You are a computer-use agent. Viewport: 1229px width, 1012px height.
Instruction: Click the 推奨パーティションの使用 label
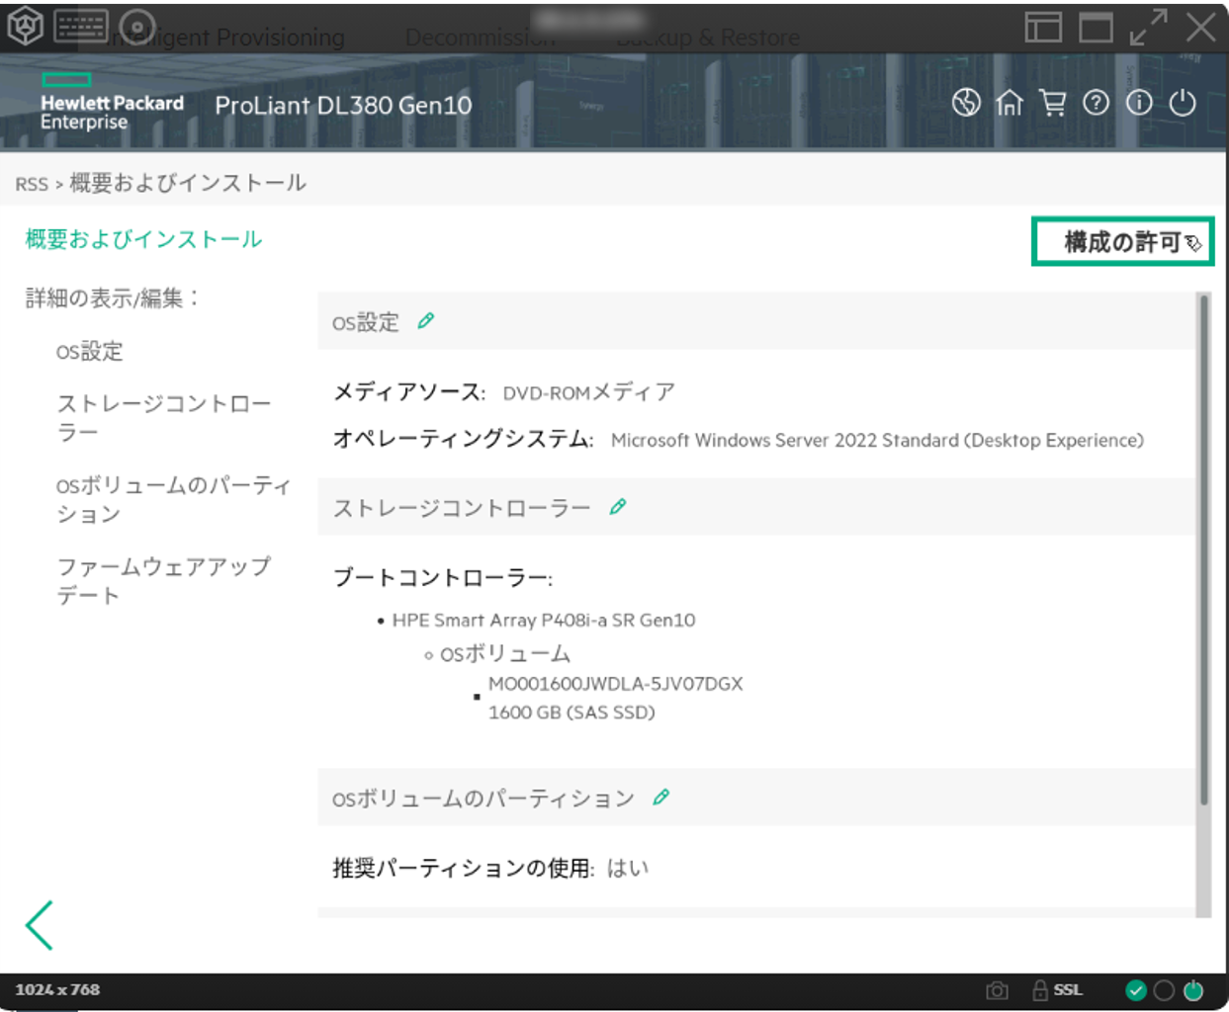tap(464, 869)
